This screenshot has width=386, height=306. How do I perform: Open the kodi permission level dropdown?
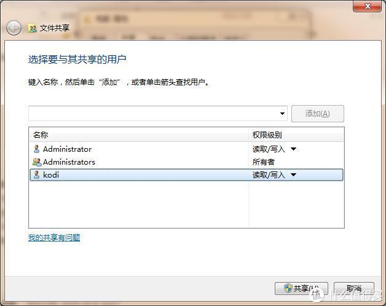tap(293, 175)
